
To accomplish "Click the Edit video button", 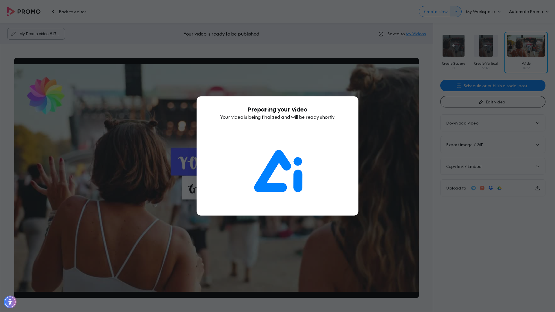I will click(x=493, y=102).
